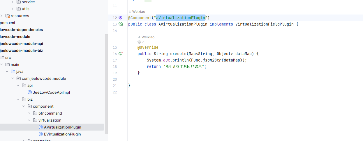Image resolution: width=363 pixels, height=141 pixels.
Task: Click the resources folder icon
Action: (8, 16)
